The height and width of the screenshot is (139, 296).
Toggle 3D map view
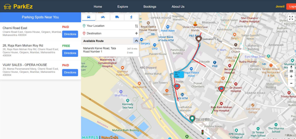point(291,71)
